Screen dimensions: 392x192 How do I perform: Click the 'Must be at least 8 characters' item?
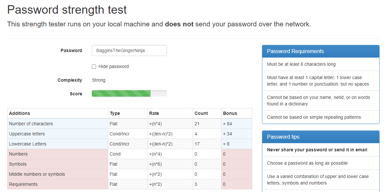pyautogui.click(x=301, y=64)
